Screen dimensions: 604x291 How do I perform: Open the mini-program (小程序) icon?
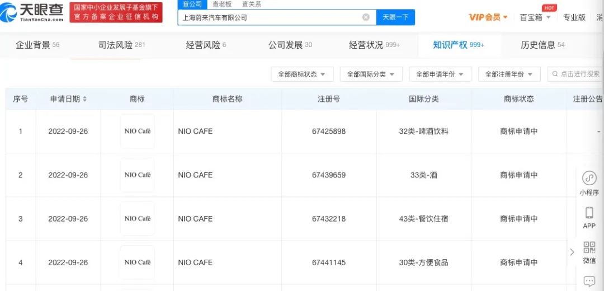[x=589, y=179]
